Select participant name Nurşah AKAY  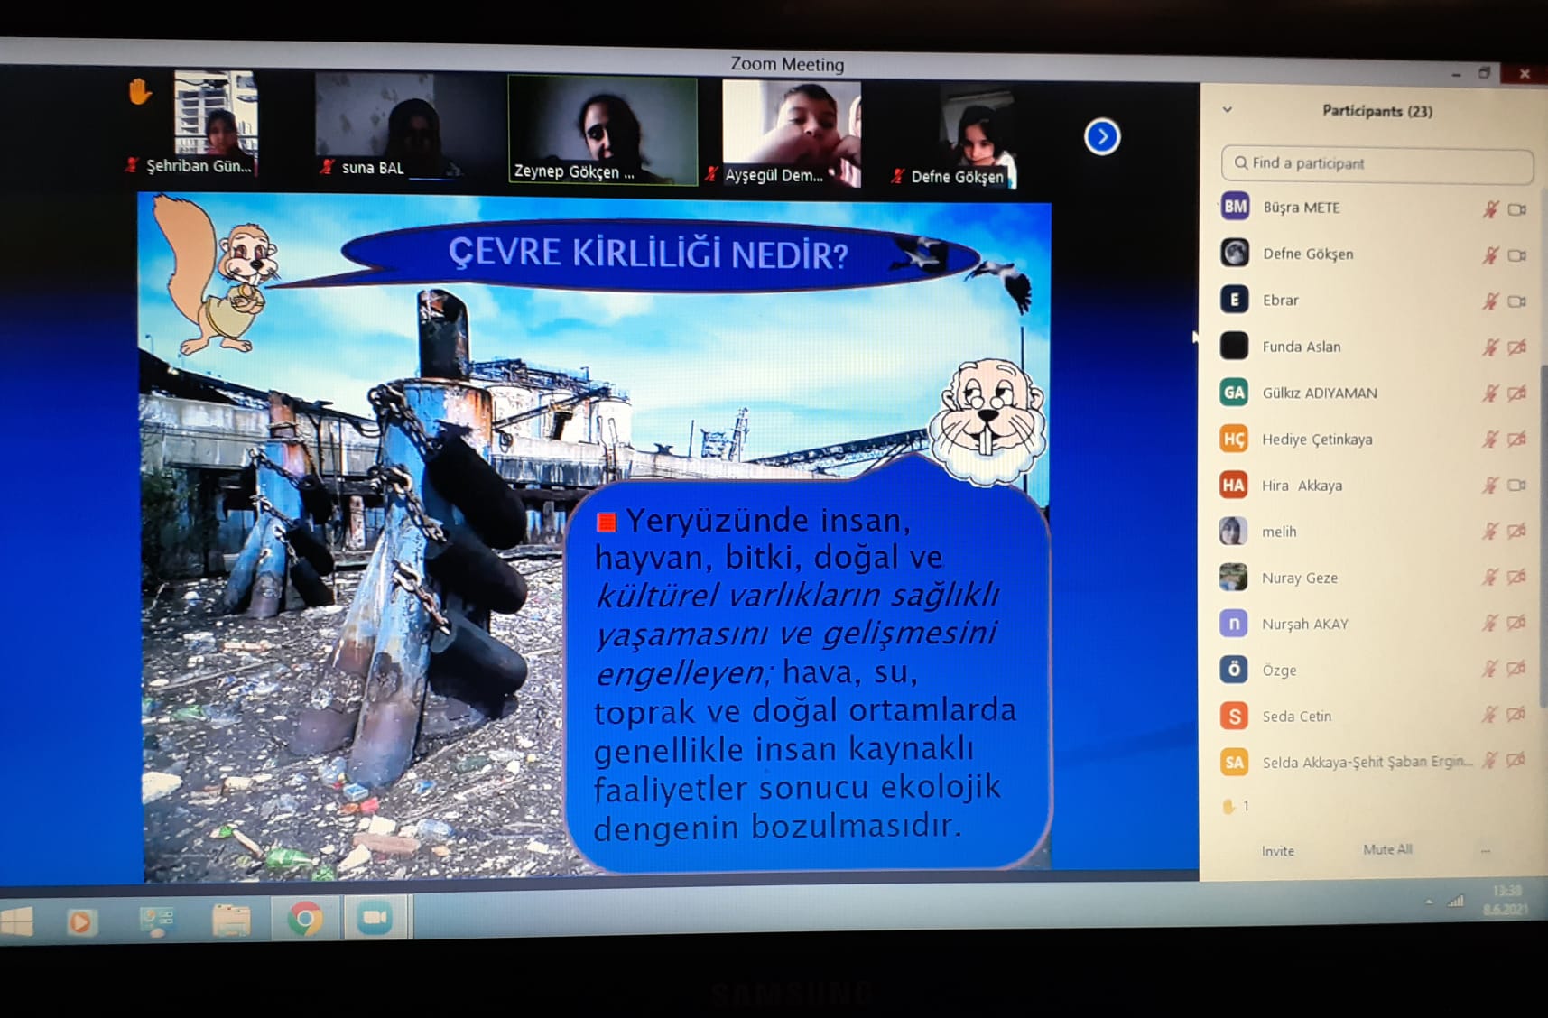(x=1305, y=624)
